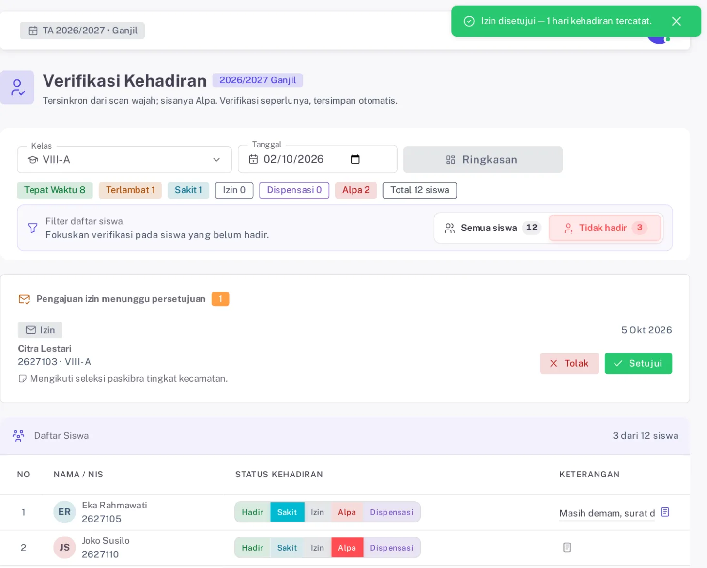Set Eka Rahmawati status to Dispensasi
The image size is (707, 568).
(x=392, y=512)
